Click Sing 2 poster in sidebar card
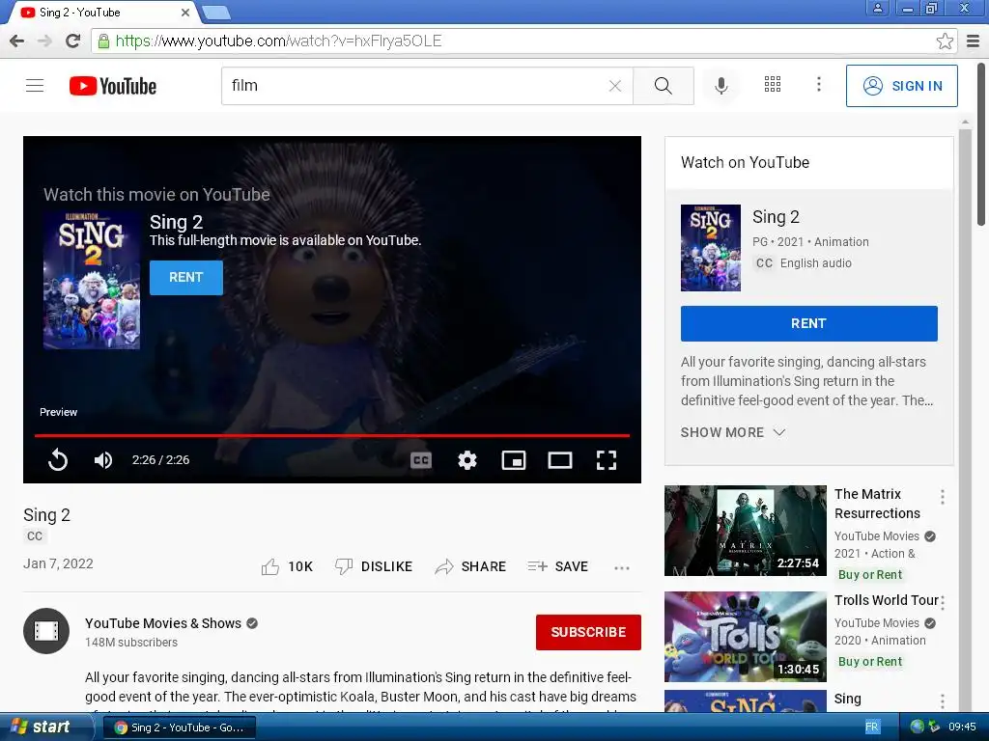Viewport: 989px width, 741px height. pyautogui.click(x=710, y=248)
